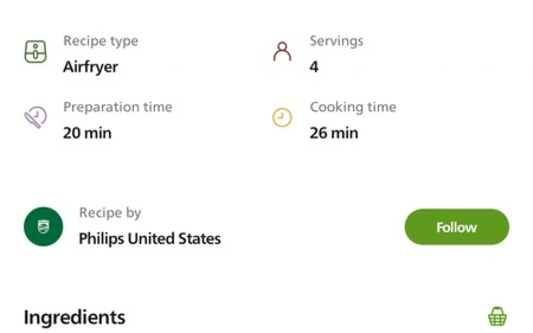Tap the green circular recipe author avatar
Screen dimensions: 533x333
[43, 227]
